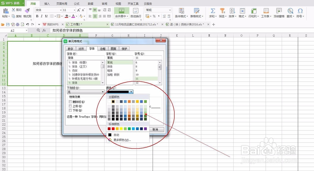
Task: Click the font color A icon
Action: pos(73,16)
